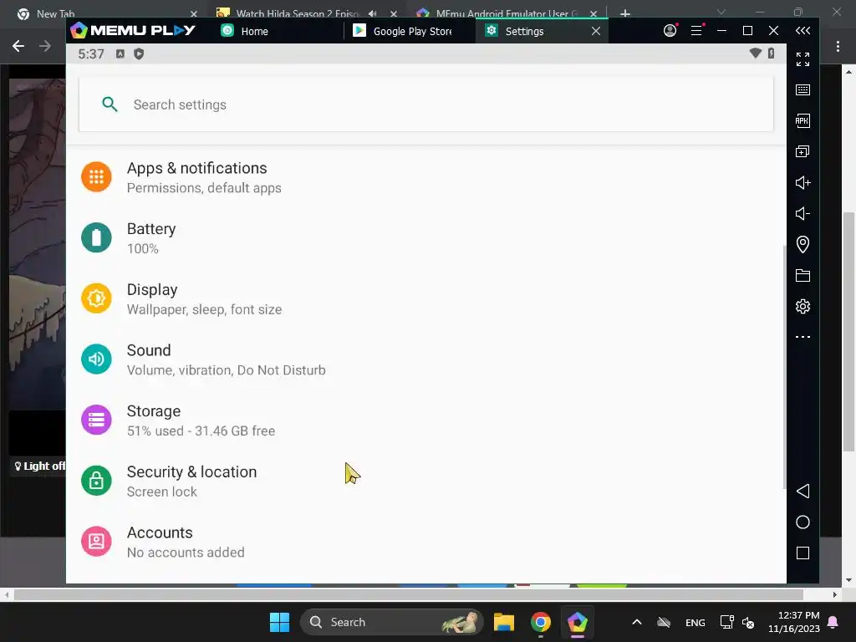Select the Settings tab in MEmu
This screenshot has width=856, height=642.
(524, 31)
